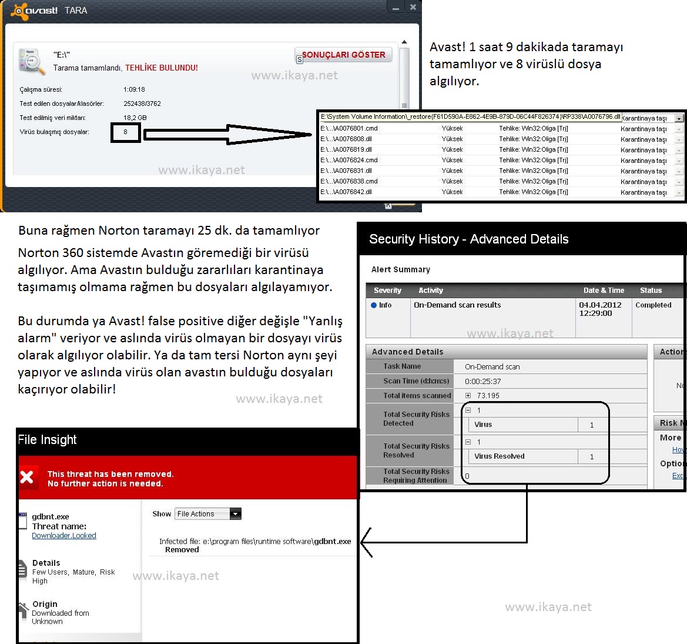
Task: Collapse Total Security Risks Resolved
Action: pos(468,442)
